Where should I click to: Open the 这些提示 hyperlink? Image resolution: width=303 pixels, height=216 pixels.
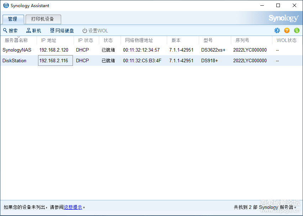click(73, 207)
